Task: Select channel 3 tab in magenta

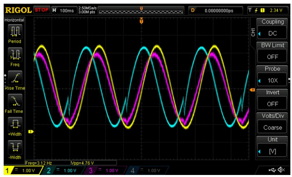Action: pos(105,171)
